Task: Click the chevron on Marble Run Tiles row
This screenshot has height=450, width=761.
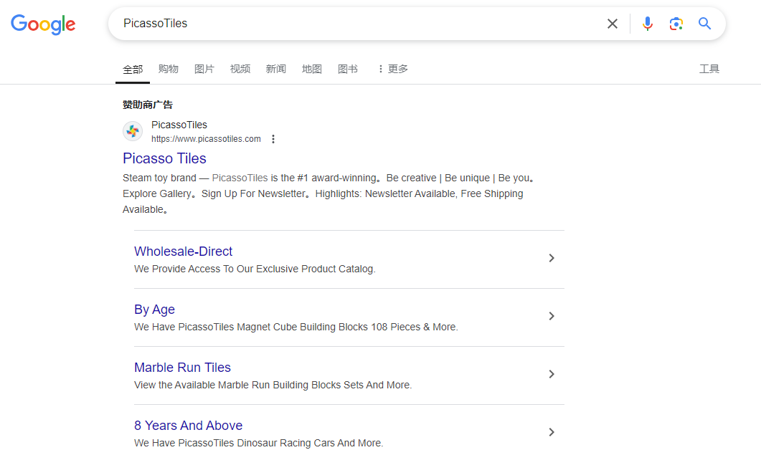Action: (552, 374)
